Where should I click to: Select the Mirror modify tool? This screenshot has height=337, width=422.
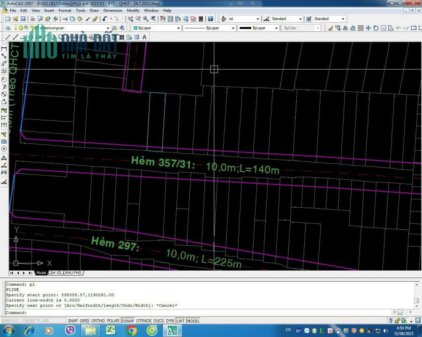point(346,28)
